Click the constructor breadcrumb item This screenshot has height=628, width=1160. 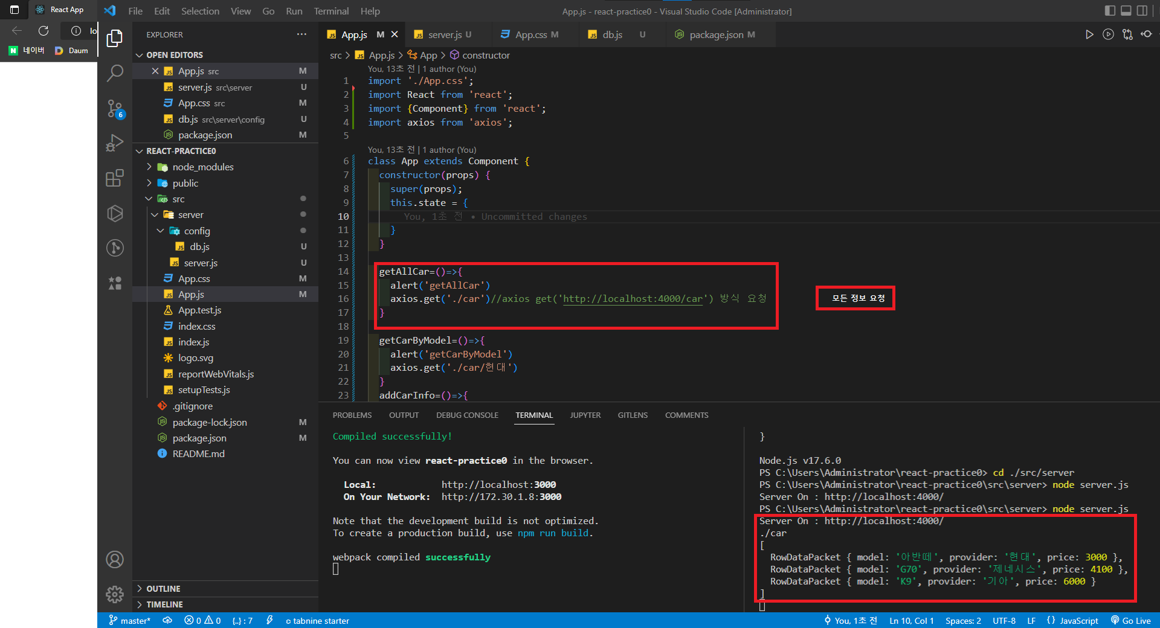point(480,55)
